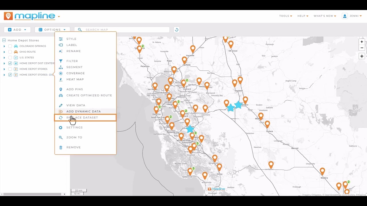Enable the Ohio Route layer checkbox
This screenshot has width=367, height=206.
10,52
